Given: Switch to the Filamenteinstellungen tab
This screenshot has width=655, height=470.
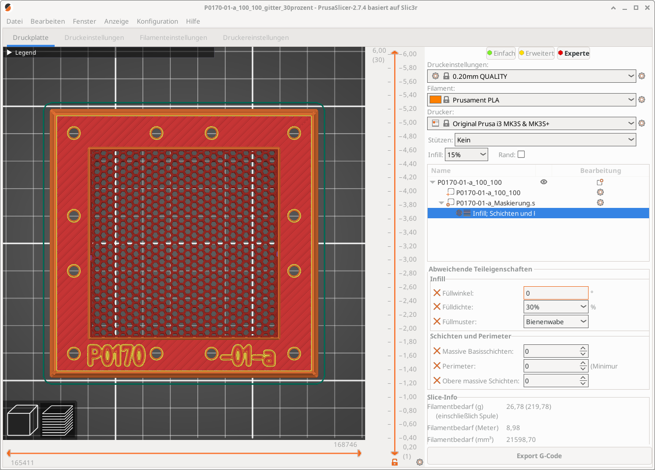Looking at the screenshot, I should [x=173, y=37].
